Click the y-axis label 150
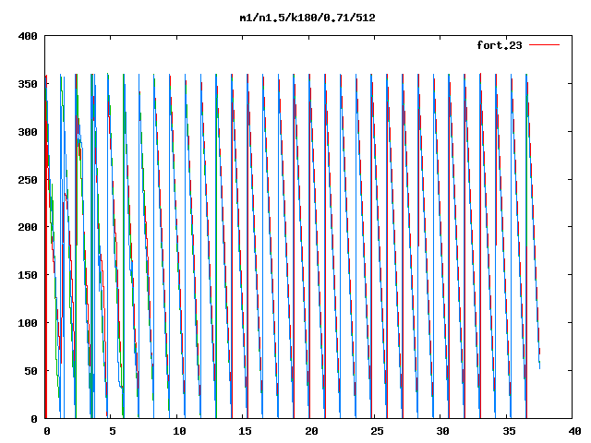591x443 pixels. pyautogui.click(x=28, y=275)
